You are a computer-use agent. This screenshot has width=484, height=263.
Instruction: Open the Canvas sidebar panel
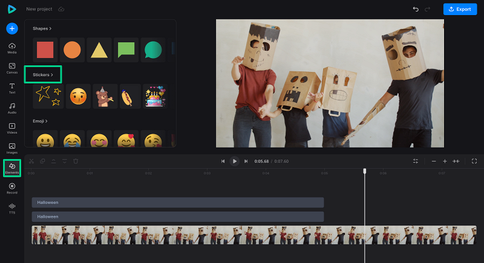(12, 68)
